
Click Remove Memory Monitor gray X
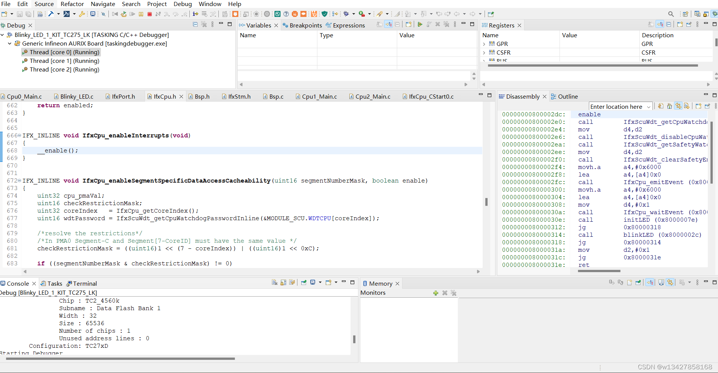click(x=445, y=293)
